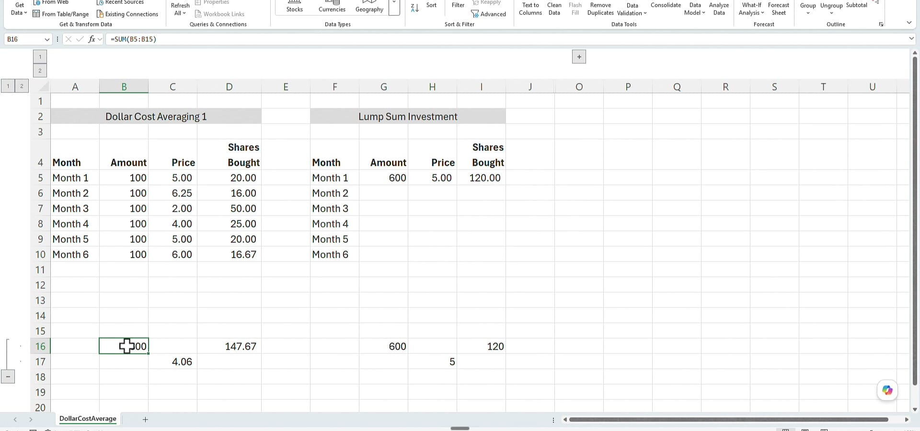Open formula bar options dots
This screenshot has height=431, width=920.
click(x=57, y=39)
